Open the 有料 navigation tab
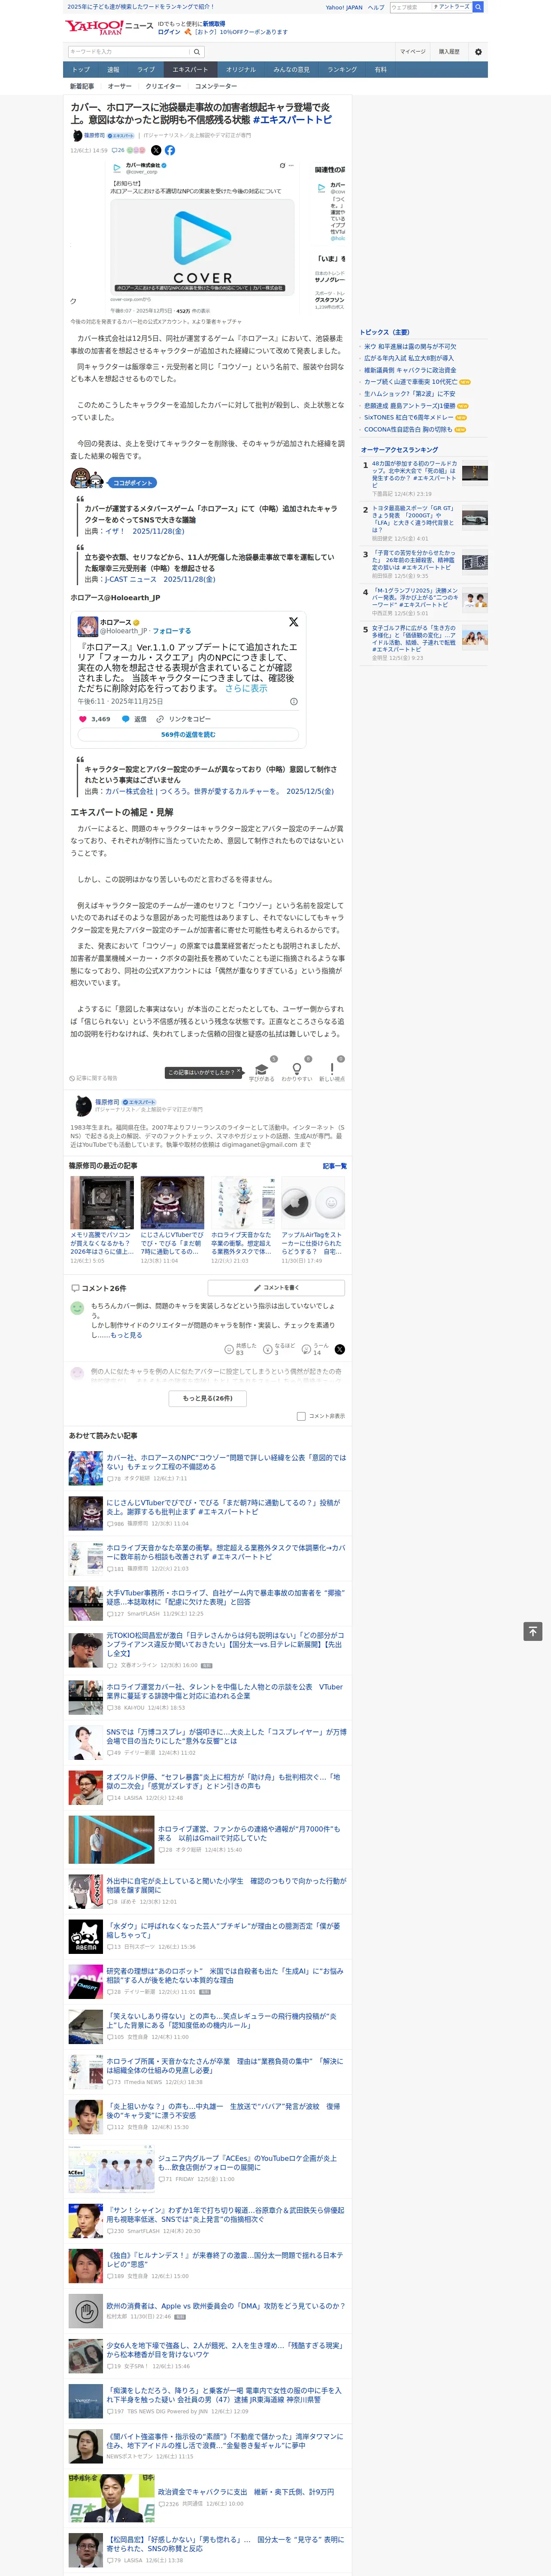 (380, 70)
